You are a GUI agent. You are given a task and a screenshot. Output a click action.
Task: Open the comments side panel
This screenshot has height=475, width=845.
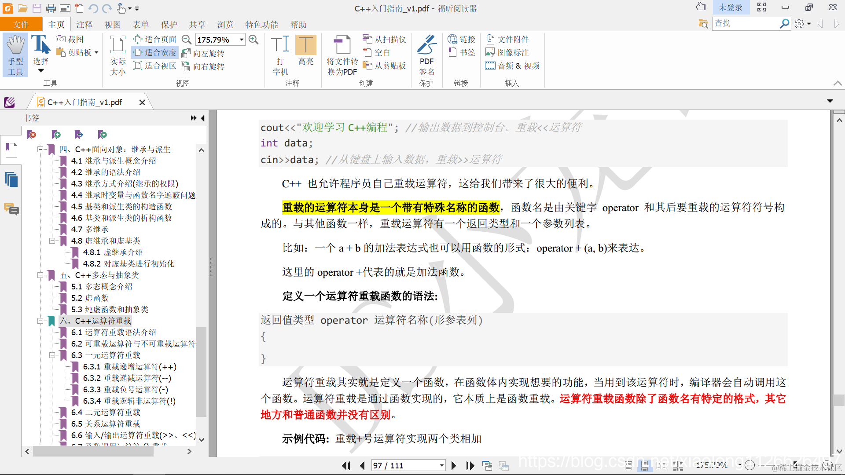11,209
